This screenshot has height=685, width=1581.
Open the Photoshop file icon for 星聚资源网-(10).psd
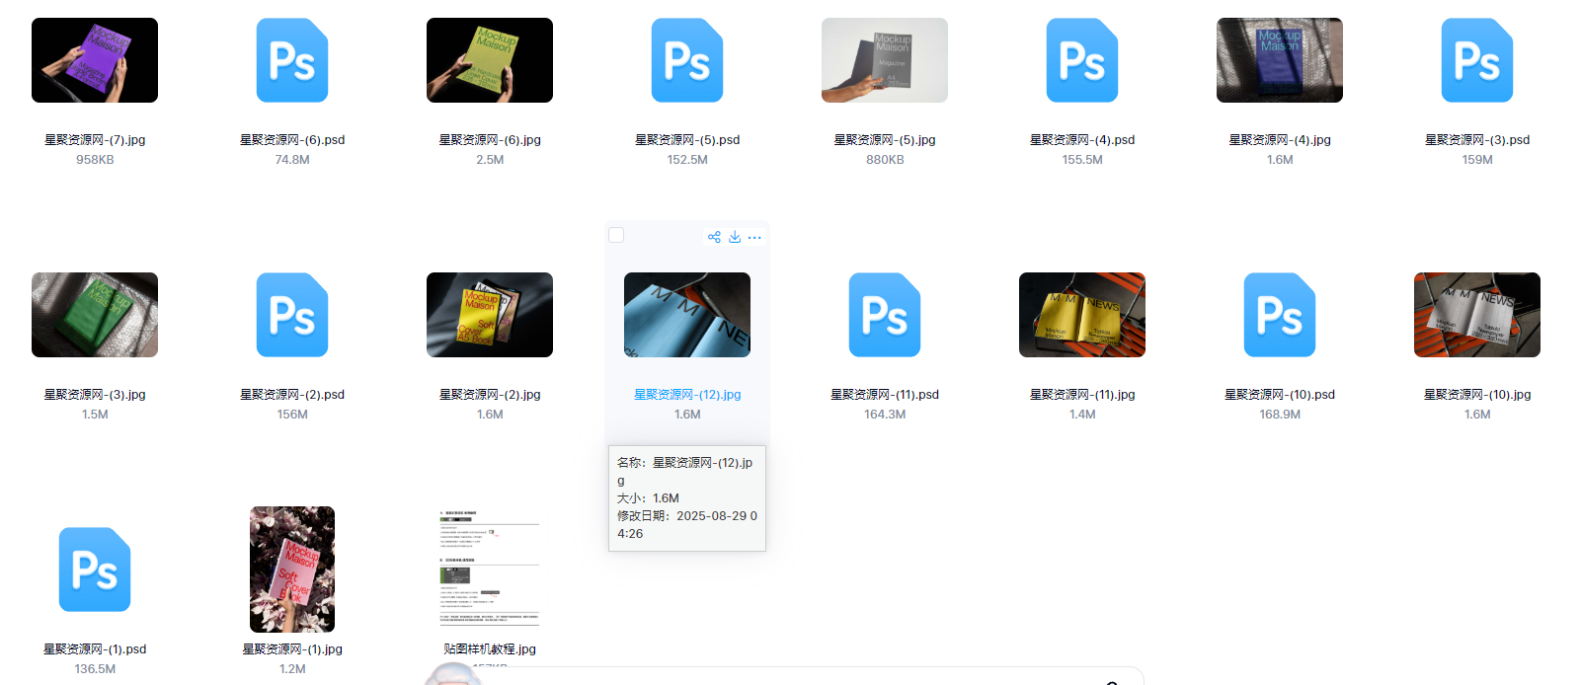[1280, 315]
